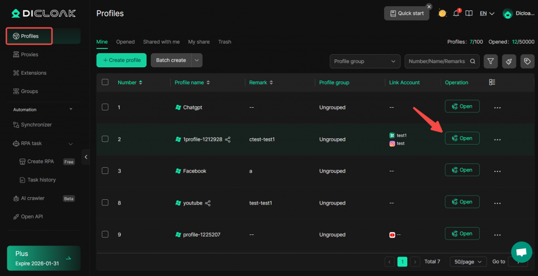Open the documentation book icon
538x276 pixels.
coord(469,13)
